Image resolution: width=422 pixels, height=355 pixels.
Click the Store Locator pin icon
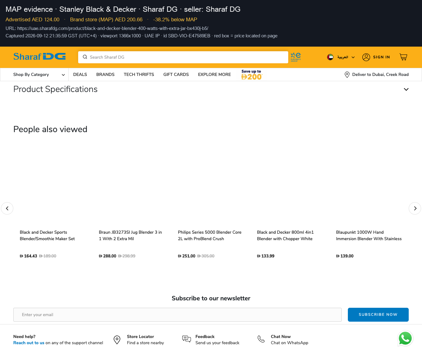point(117,340)
